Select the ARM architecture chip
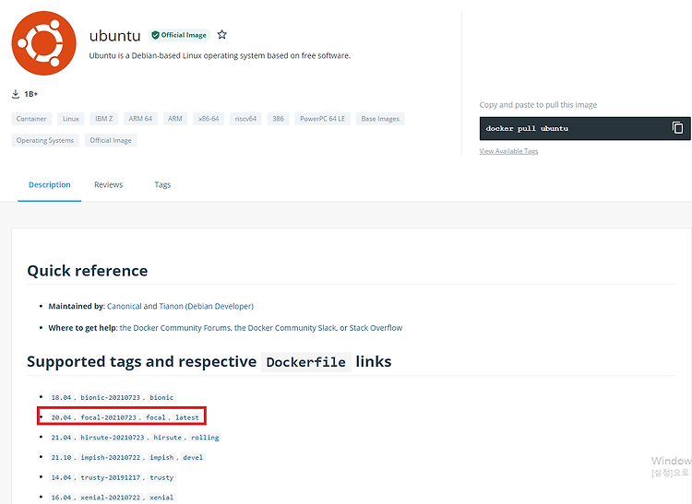This screenshot has height=504, width=692. tap(175, 119)
